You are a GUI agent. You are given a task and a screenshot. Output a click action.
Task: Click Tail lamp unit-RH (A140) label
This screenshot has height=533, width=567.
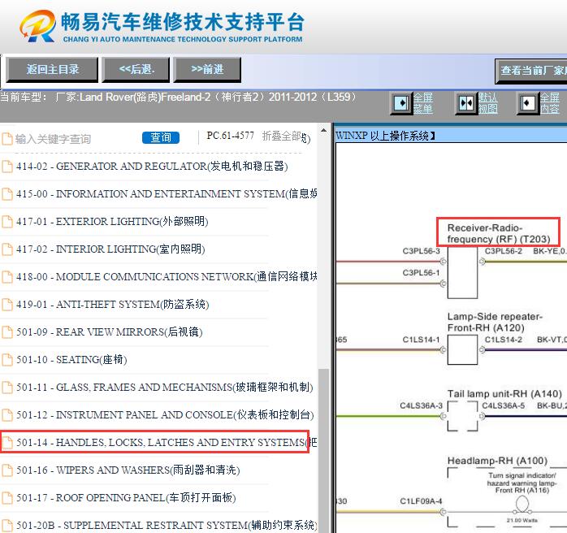[x=504, y=393]
